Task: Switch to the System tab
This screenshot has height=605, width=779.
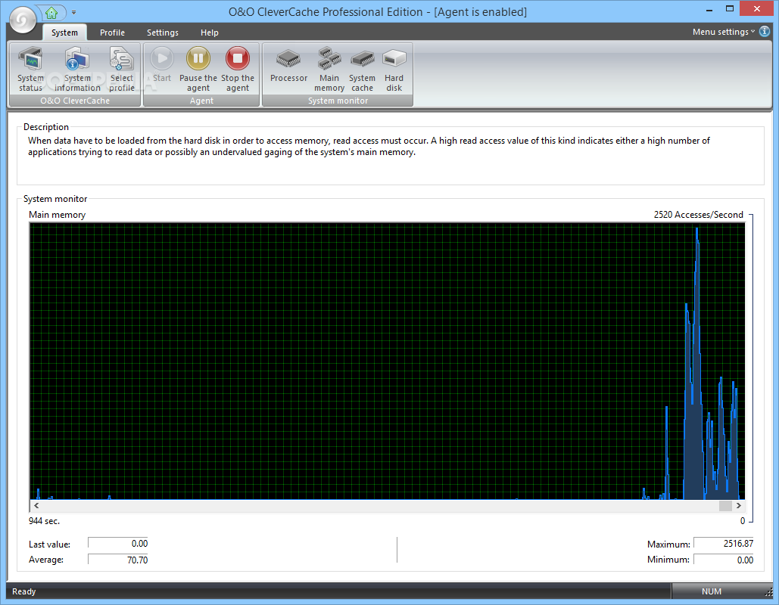Action: click(x=64, y=33)
